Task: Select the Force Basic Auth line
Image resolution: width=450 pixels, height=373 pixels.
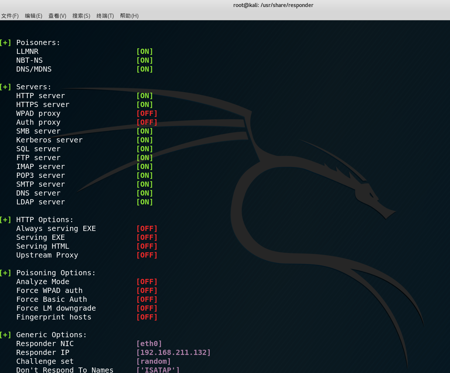Action: (52, 300)
